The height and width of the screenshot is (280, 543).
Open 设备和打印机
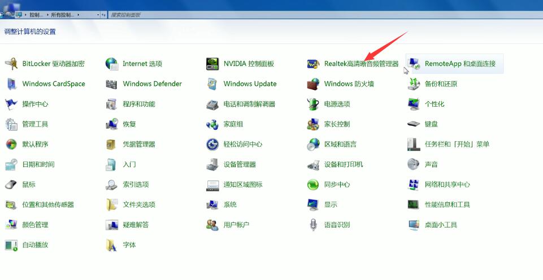click(335, 164)
